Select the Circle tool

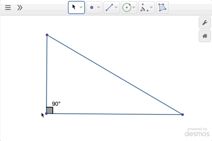(127, 8)
